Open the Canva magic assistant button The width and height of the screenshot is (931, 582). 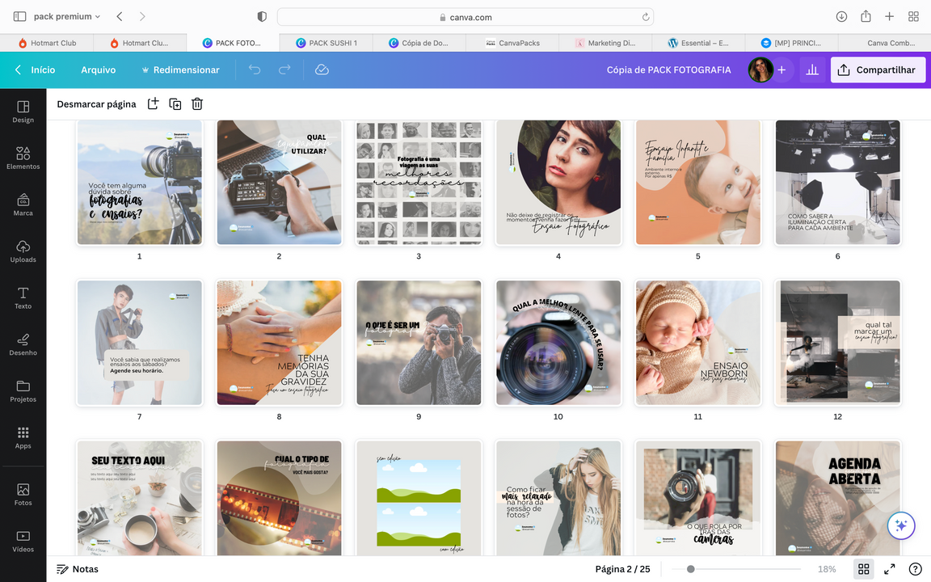point(900,525)
